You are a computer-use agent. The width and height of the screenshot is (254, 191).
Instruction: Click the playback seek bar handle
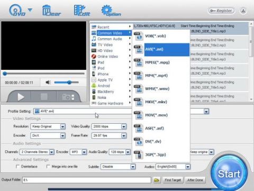point(5,74)
